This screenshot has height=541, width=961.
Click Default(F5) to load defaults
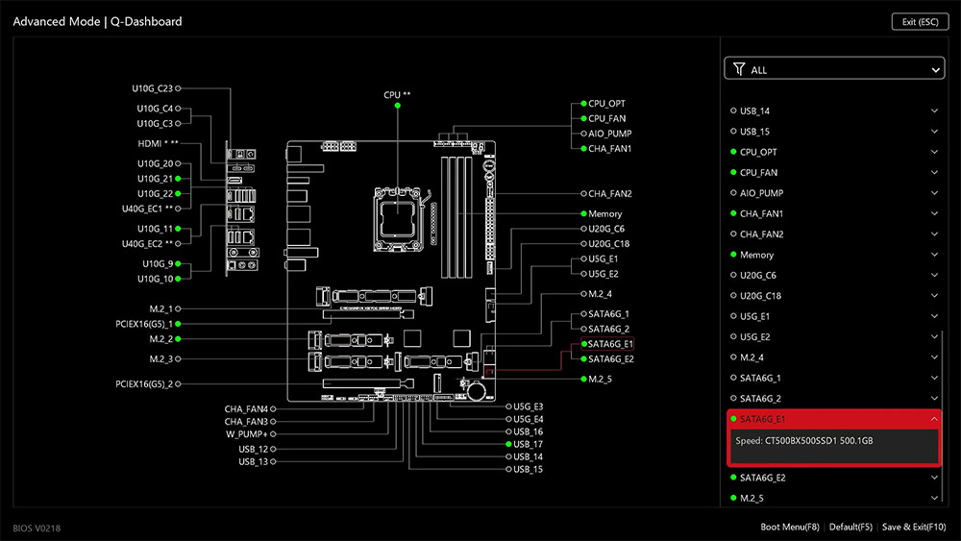(x=850, y=527)
